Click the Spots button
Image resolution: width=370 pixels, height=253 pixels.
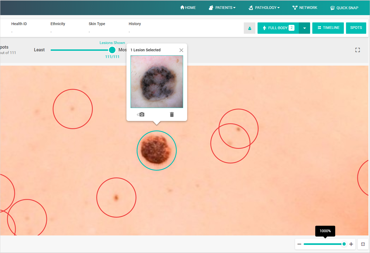click(356, 28)
